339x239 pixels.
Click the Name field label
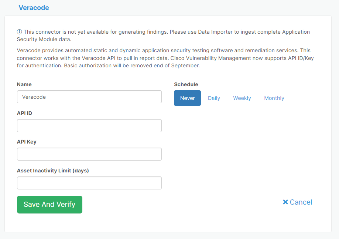coord(24,84)
